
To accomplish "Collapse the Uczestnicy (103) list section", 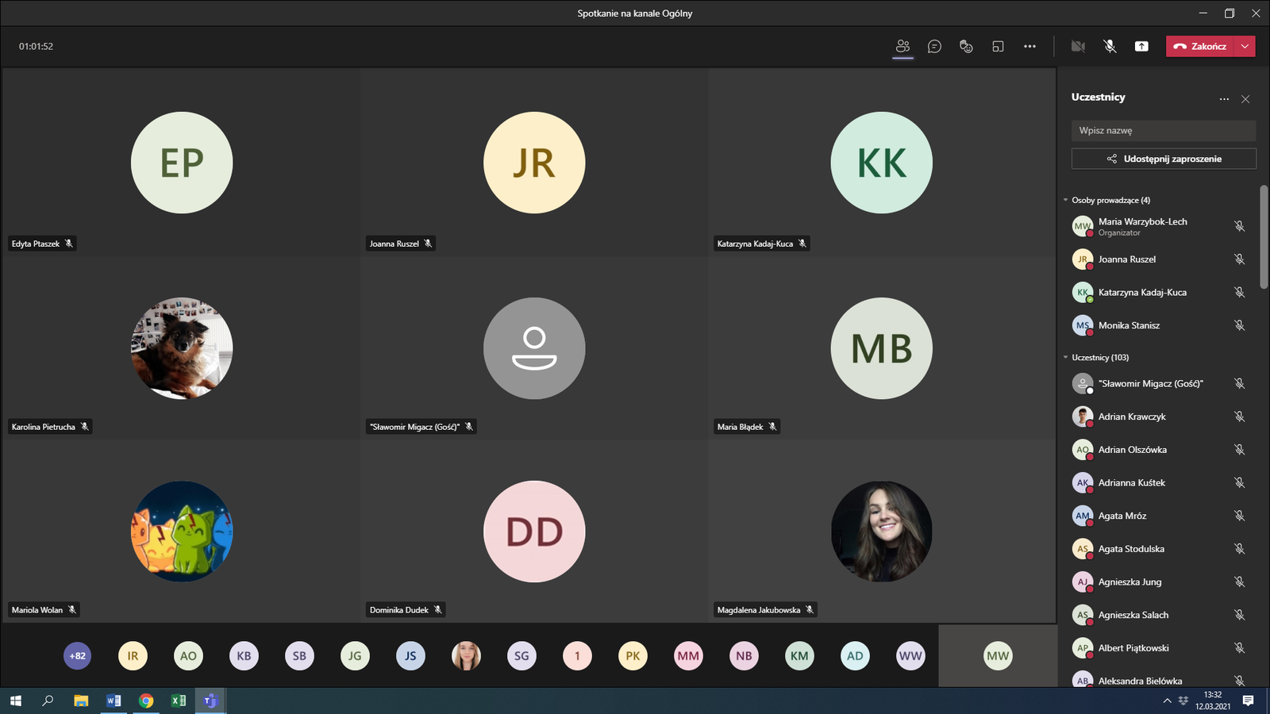I will pos(1066,358).
